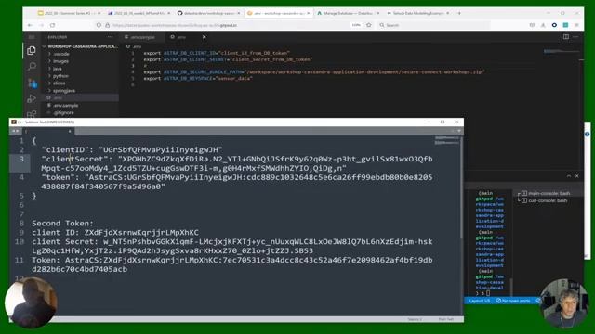This screenshot has width=595, height=334.
Task: Click the browser address bar
Action: click(x=228, y=25)
